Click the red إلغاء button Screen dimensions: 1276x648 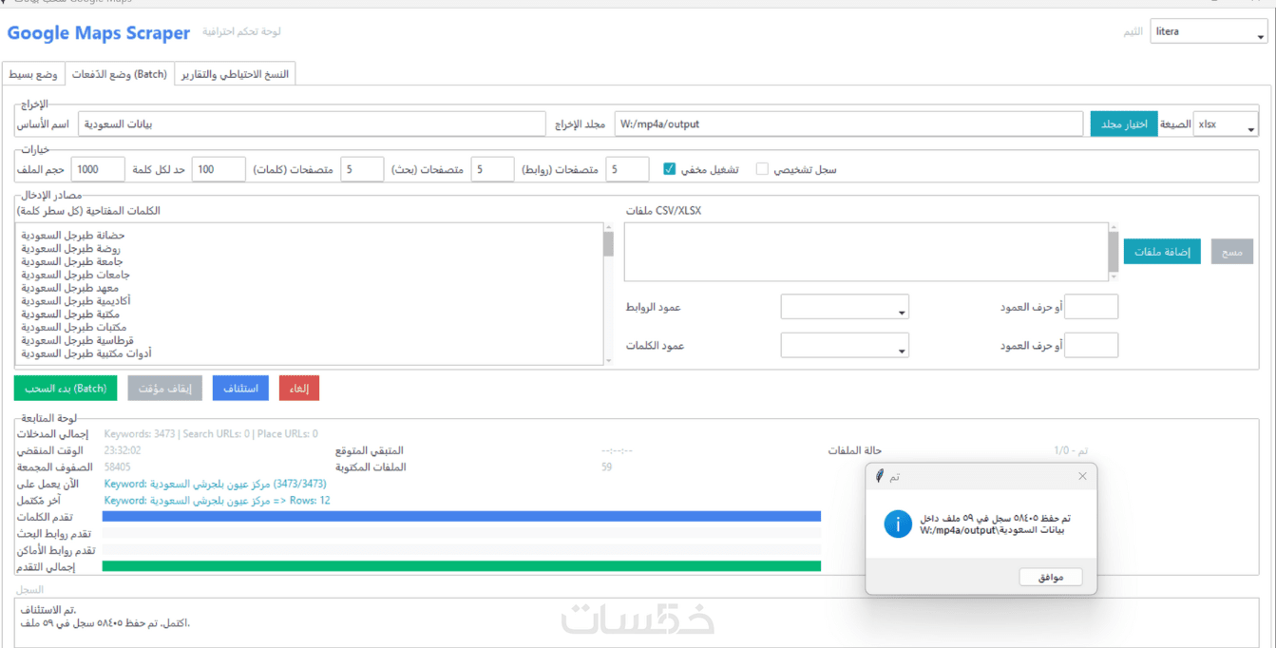(299, 388)
